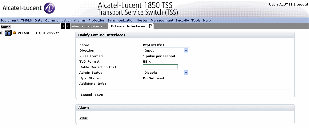This screenshot has width=309, height=128.
Task: Switch to the alarms tab
Action: (x=78, y=26)
